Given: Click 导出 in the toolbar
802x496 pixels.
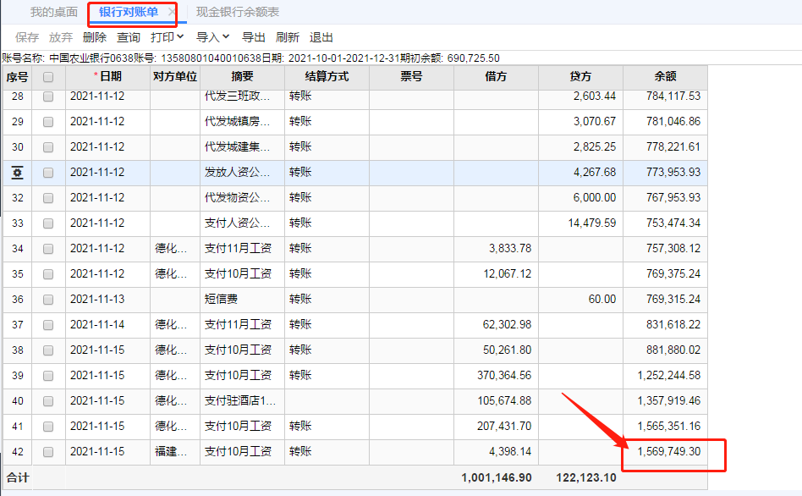Looking at the screenshot, I should tap(254, 37).
